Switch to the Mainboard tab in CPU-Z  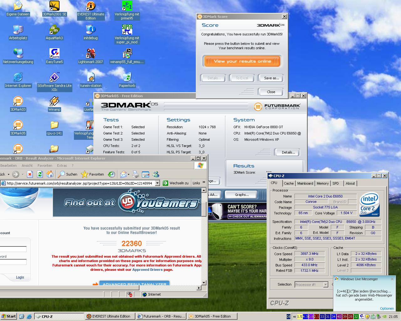[x=305, y=183]
